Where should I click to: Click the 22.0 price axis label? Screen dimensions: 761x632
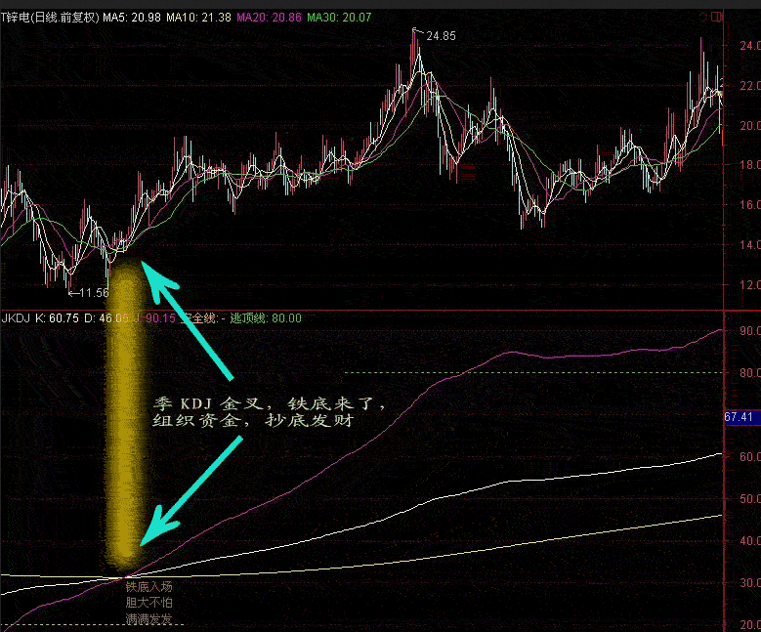(750, 86)
